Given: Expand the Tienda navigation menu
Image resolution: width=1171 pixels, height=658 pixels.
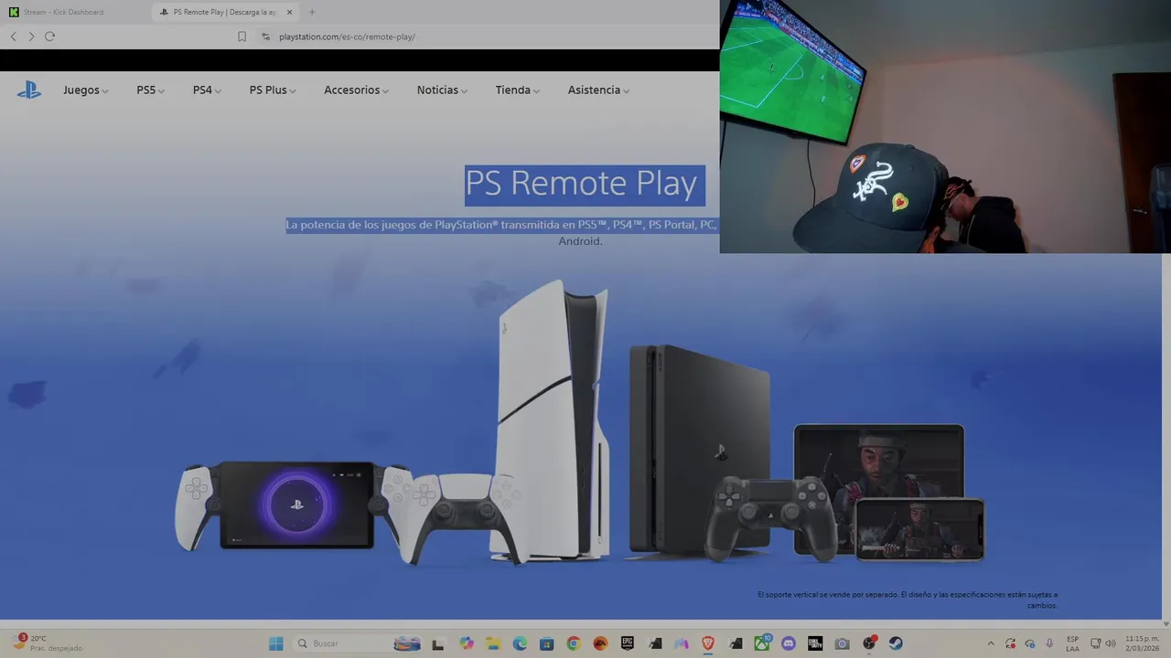Looking at the screenshot, I should point(517,90).
